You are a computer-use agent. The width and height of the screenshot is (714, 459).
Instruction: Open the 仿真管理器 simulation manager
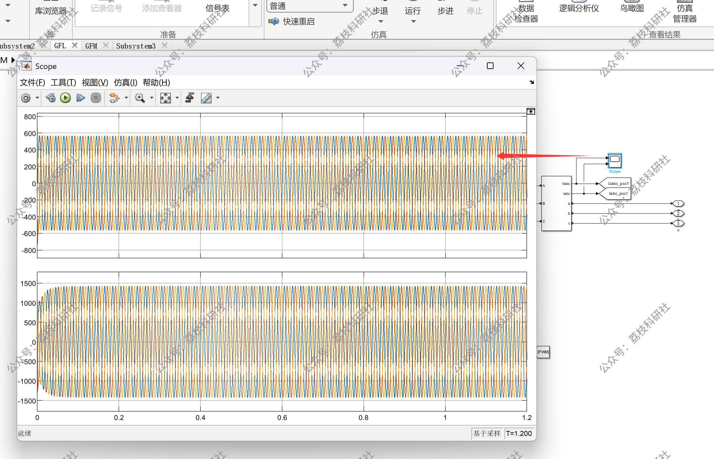[685, 12]
